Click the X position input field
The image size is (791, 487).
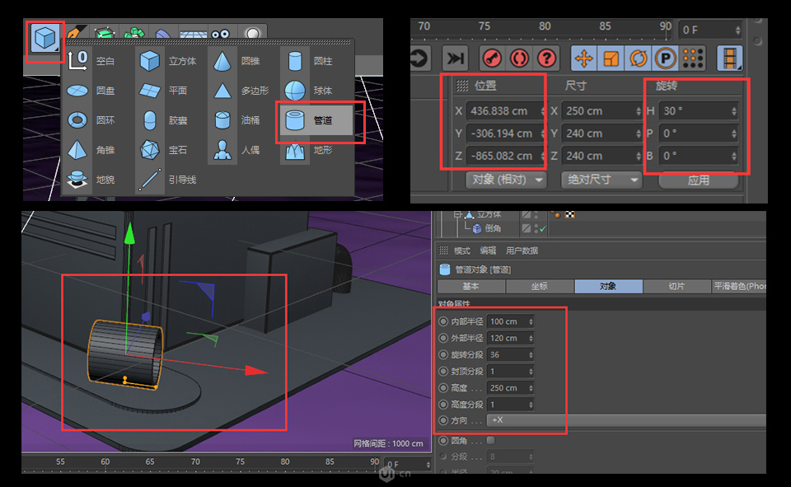(x=498, y=110)
